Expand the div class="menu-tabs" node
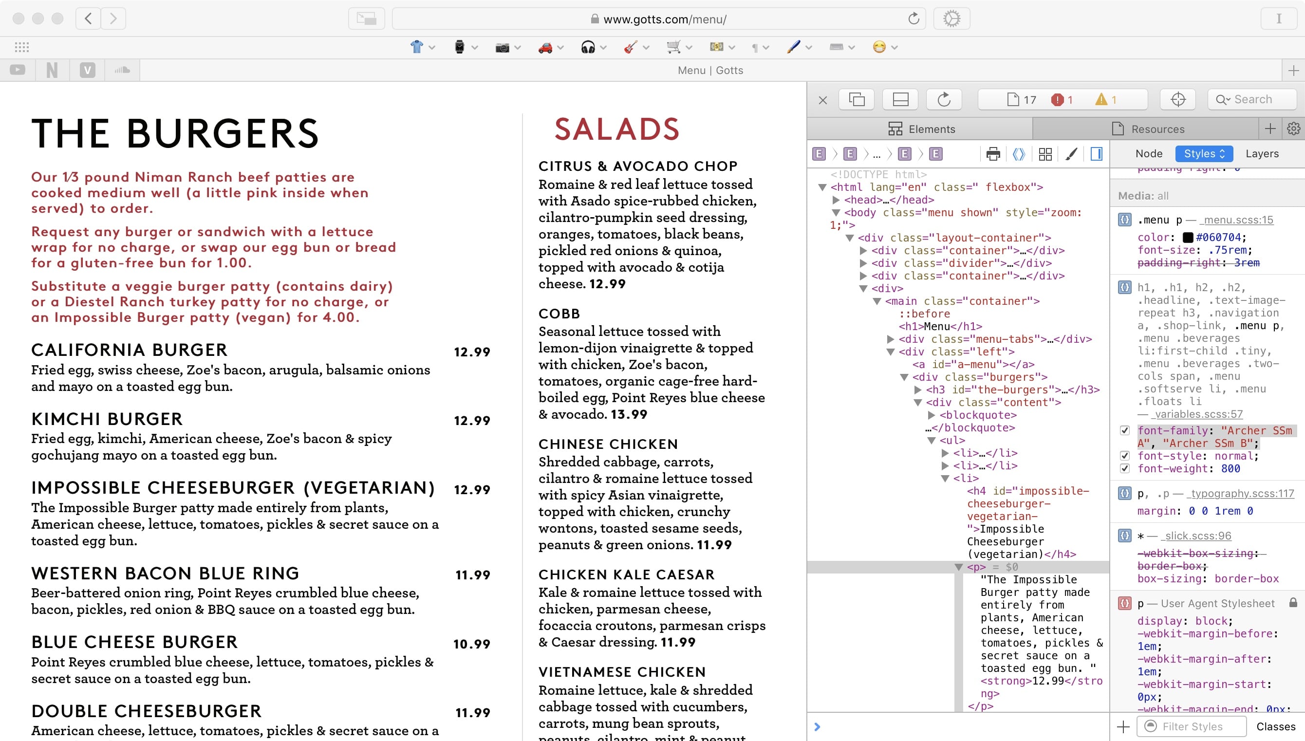Viewport: 1305px width, 741px height. point(891,339)
